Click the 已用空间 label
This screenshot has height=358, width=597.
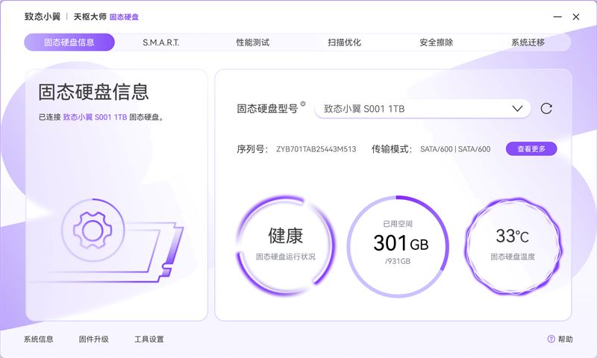click(x=398, y=224)
